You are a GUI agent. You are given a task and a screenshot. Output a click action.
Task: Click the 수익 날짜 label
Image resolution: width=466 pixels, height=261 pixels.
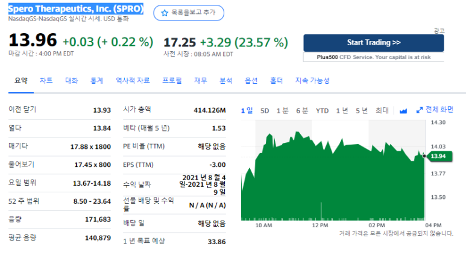pos(137,184)
